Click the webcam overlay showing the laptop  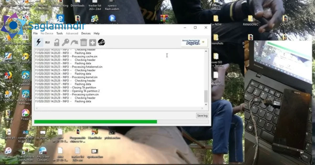pos(278,102)
